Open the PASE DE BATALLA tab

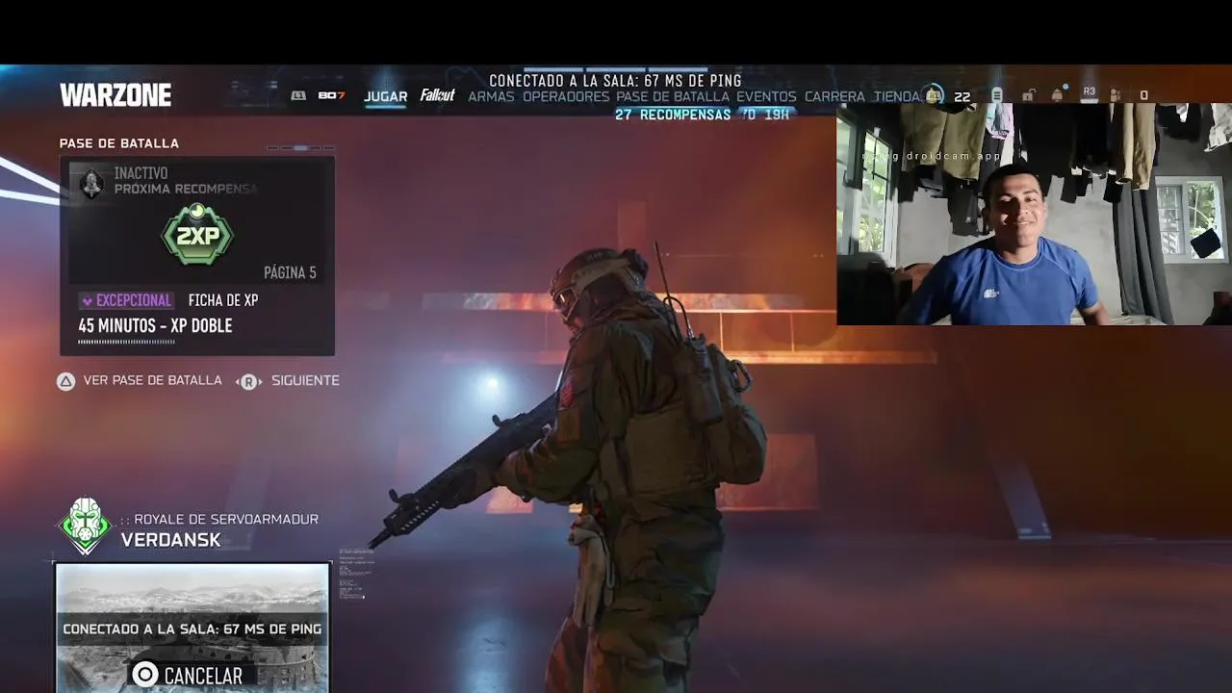click(673, 96)
